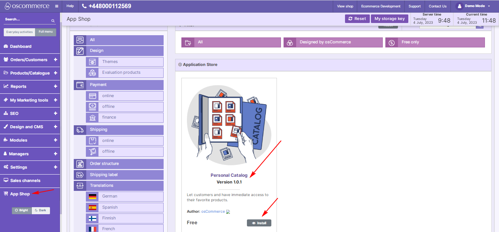This screenshot has width=499, height=232.
Task: Expand Design and CMS with plus
Action: coord(56,127)
